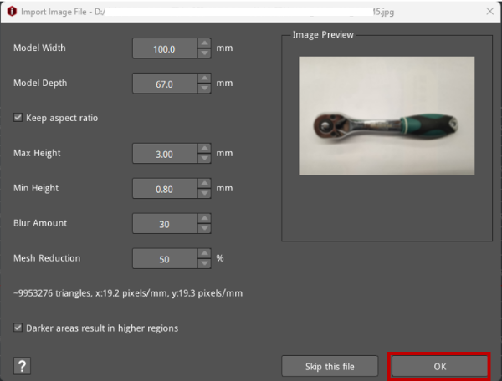Select the Model Width value field

click(x=164, y=48)
